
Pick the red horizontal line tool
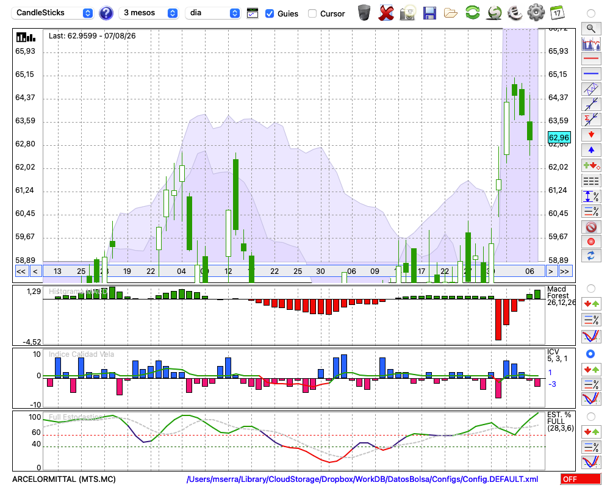(x=591, y=59)
